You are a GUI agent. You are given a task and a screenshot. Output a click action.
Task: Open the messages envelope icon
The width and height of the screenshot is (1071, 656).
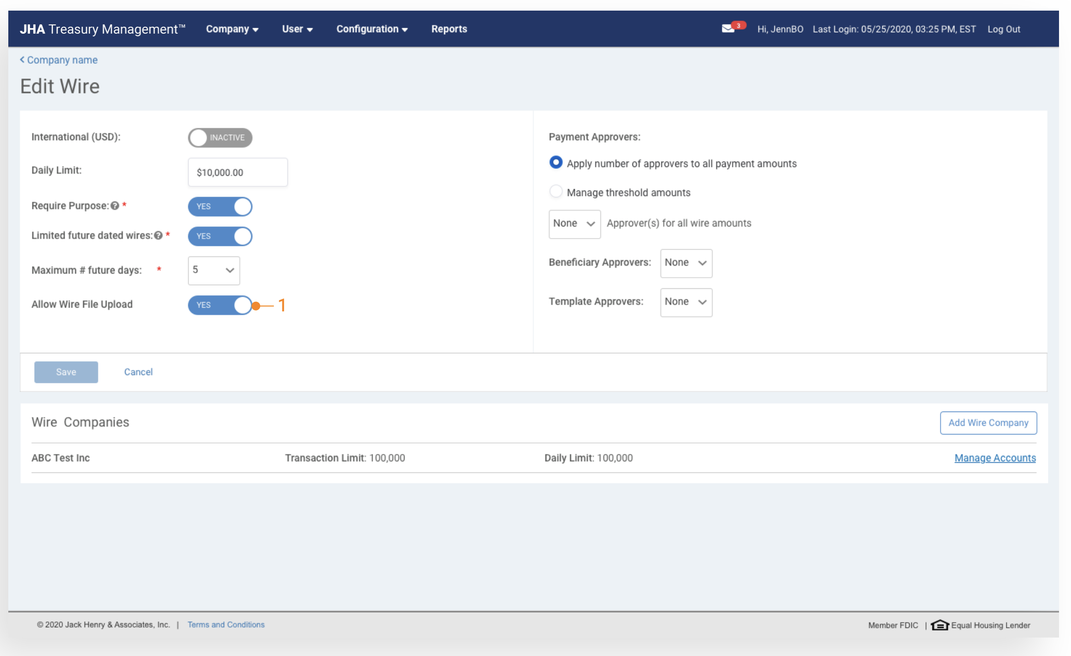pyautogui.click(x=728, y=29)
